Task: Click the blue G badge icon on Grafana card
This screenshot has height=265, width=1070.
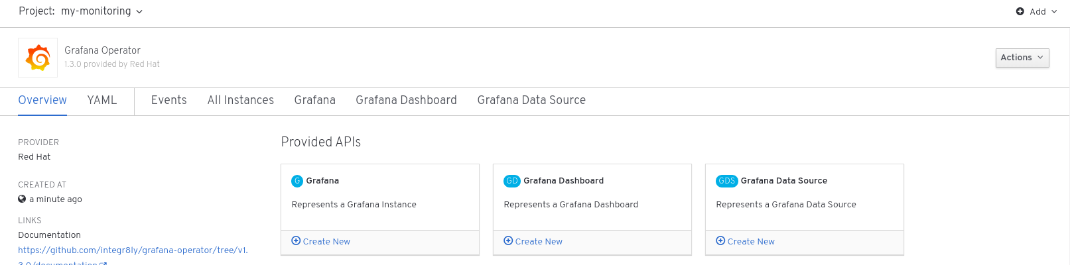Action: [x=297, y=181]
